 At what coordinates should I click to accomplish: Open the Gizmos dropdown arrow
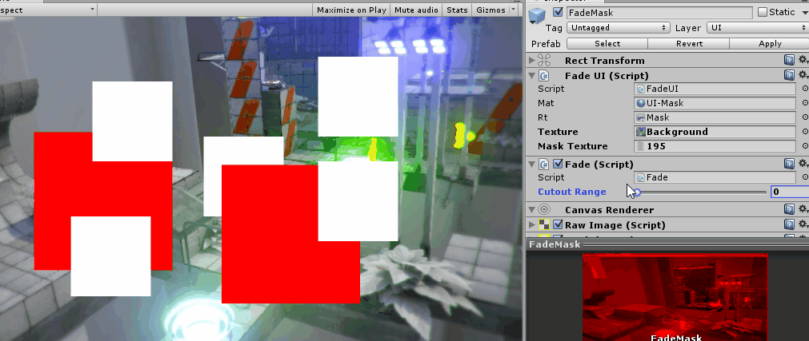point(514,10)
